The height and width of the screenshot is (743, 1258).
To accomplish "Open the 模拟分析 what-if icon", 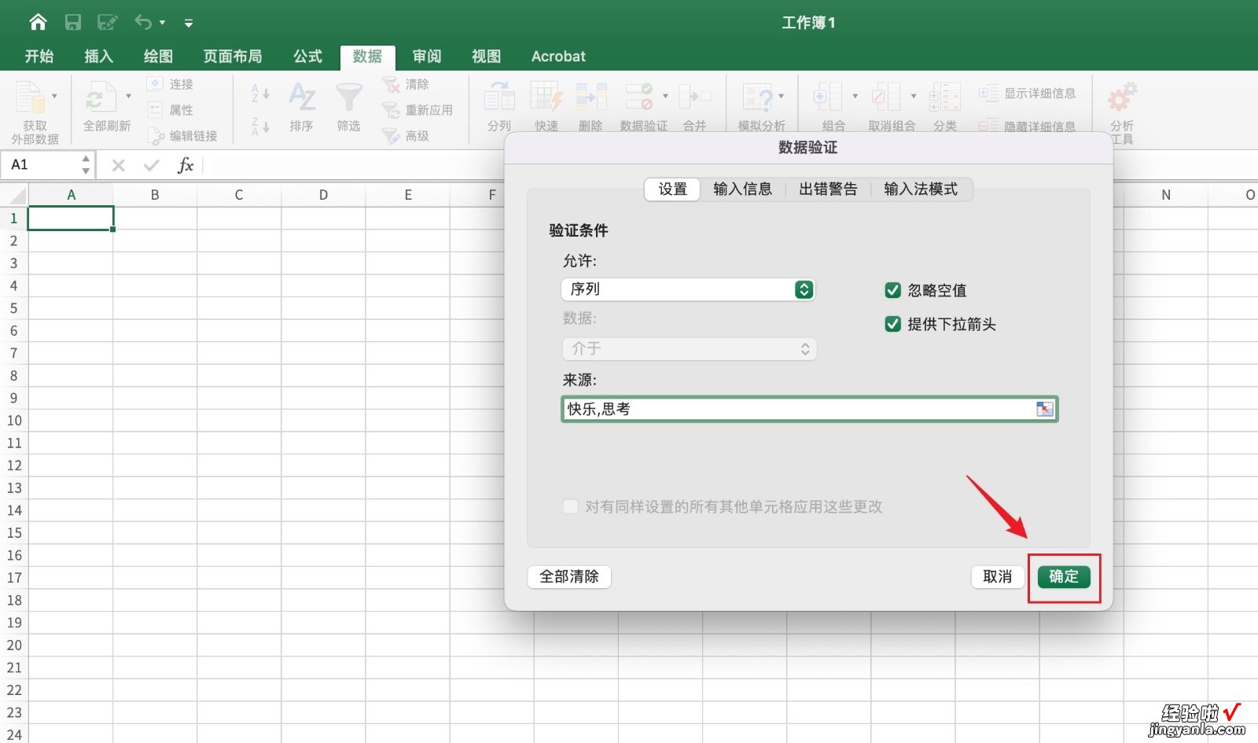I will (757, 98).
